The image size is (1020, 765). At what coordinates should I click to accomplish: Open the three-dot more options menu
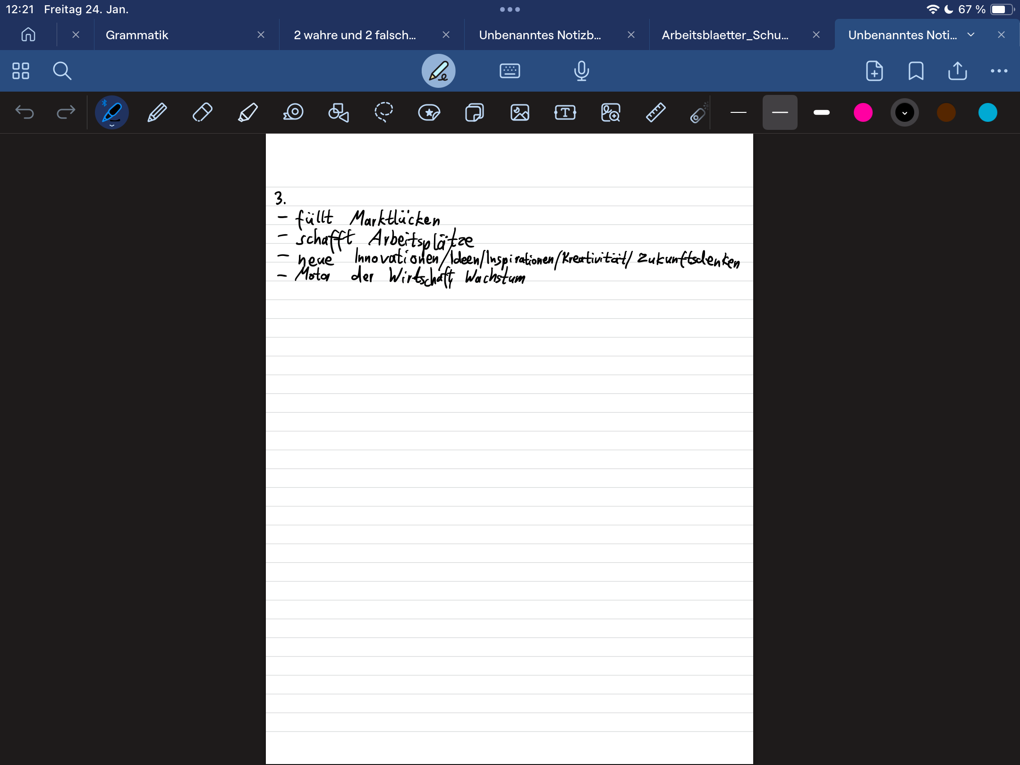pos(999,71)
